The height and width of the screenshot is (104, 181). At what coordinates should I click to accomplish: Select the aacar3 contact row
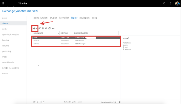[x=76, y=37]
